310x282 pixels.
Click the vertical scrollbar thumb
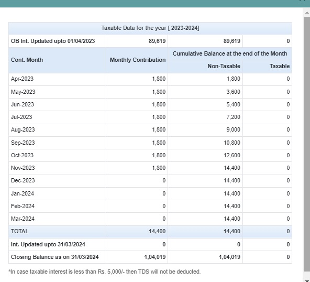click(x=307, y=144)
